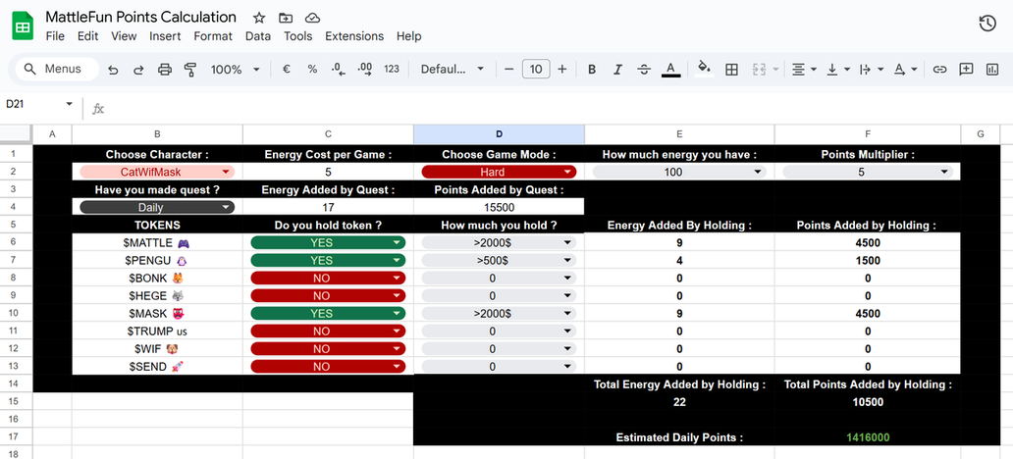Open the Extensions menu
1013x459 pixels.
pos(354,36)
